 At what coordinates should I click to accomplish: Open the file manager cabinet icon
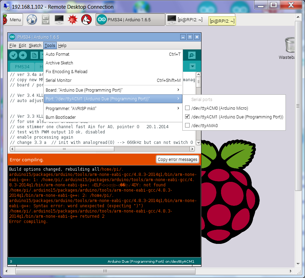[x=45, y=20]
